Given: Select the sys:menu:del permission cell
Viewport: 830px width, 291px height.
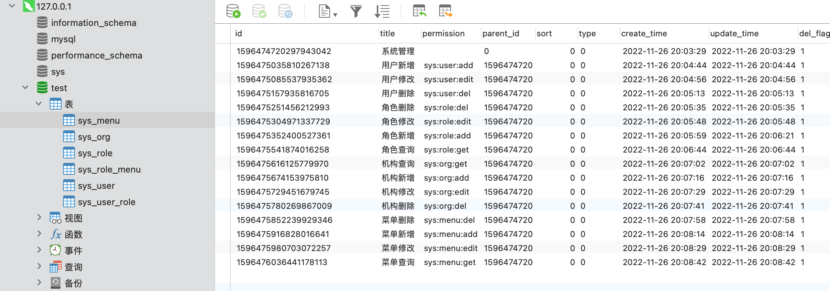Looking at the screenshot, I should (449, 220).
